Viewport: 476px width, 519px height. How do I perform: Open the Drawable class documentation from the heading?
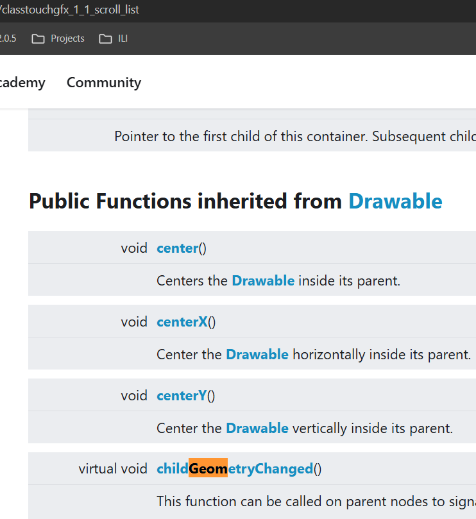tap(395, 201)
